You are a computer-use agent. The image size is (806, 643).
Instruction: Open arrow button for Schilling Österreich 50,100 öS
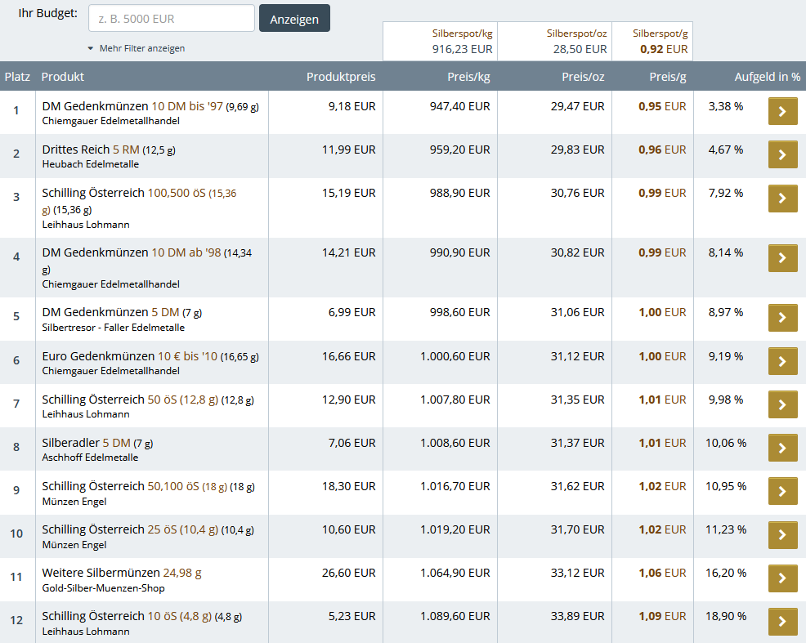[782, 491]
